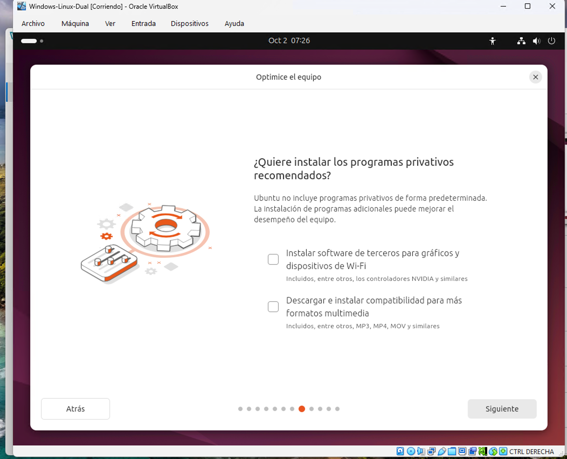Click the network adapters icon in VirtualBox status bar

click(x=431, y=451)
